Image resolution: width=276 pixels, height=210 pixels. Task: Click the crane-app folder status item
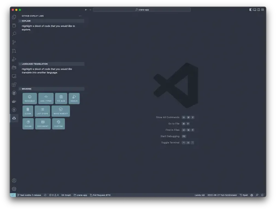pos(80,195)
